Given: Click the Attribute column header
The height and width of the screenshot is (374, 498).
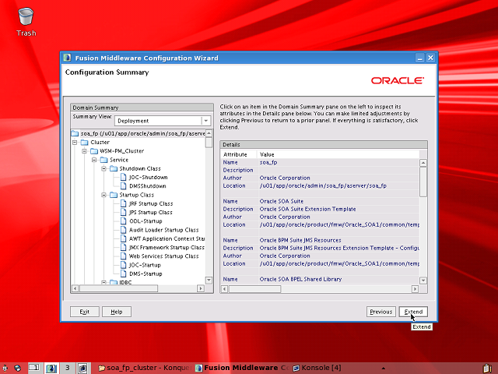Looking at the screenshot, I should pos(239,154).
